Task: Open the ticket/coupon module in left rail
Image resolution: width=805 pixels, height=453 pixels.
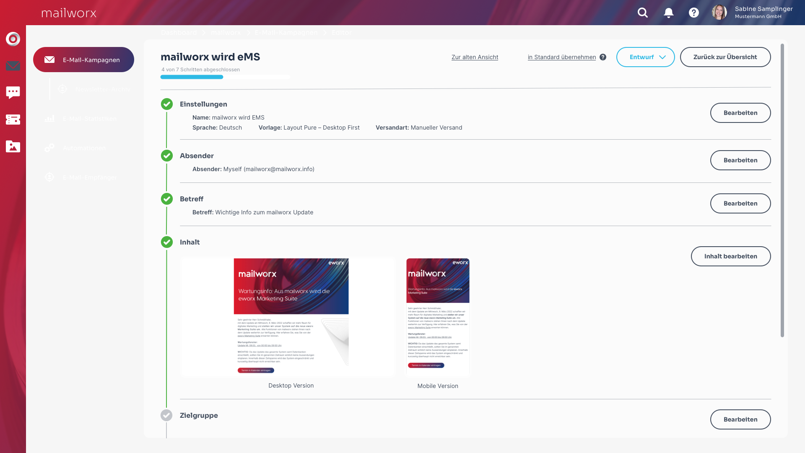Action: pos(13,120)
